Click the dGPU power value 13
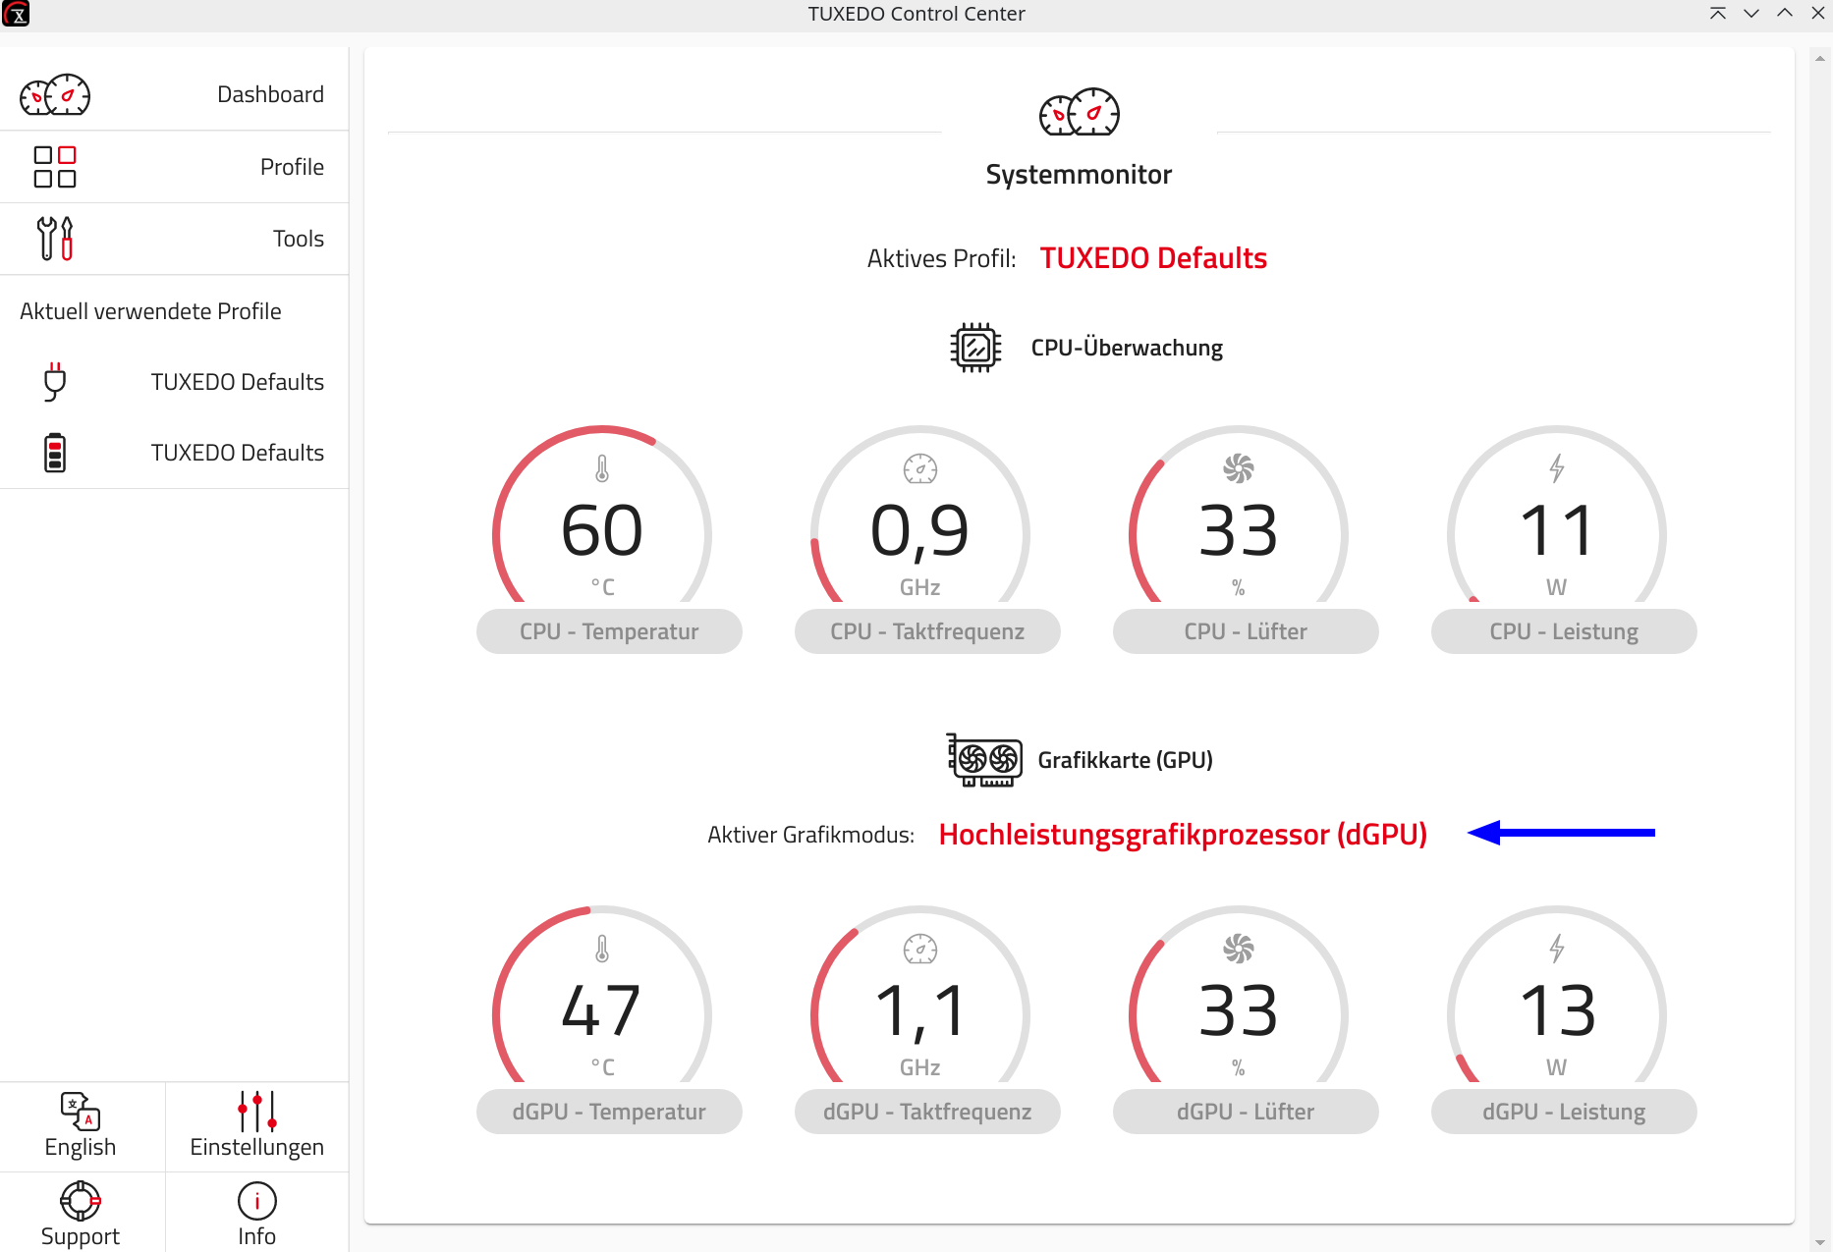 click(1557, 1011)
